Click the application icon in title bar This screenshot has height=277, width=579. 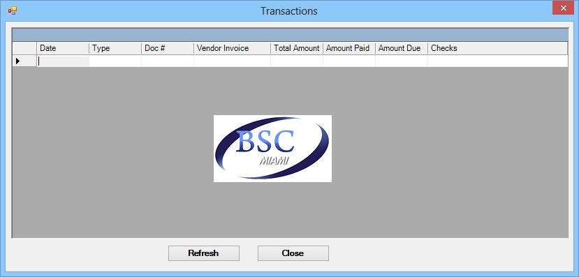pyautogui.click(x=12, y=10)
